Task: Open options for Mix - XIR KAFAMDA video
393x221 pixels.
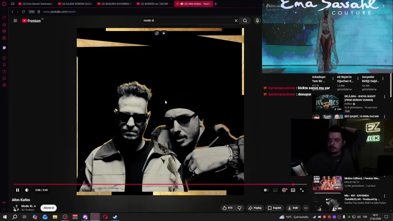Action: (x=384, y=196)
